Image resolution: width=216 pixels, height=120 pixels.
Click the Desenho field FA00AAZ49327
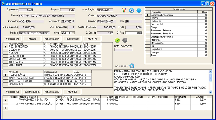(106, 22)
